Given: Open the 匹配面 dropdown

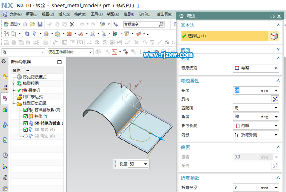Looking at the screenshot, I should [x=256, y=108].
